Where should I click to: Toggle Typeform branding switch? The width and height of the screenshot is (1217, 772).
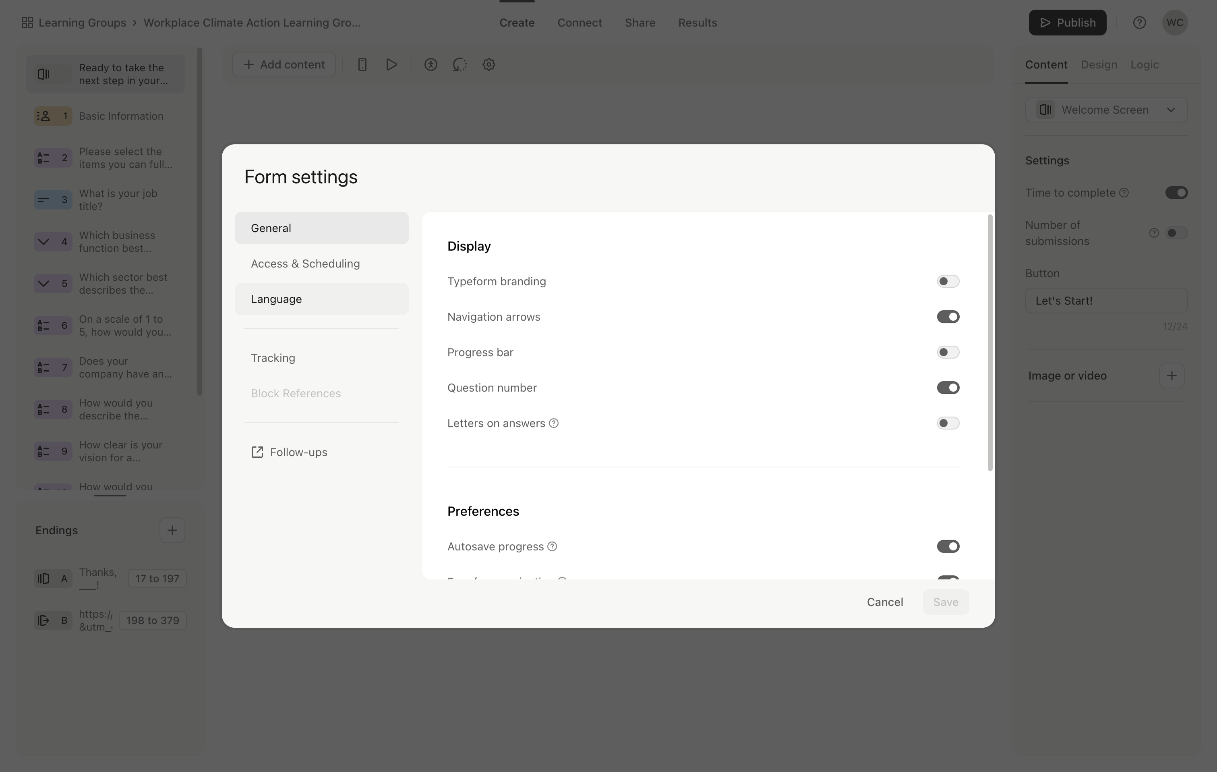(948, 281)
